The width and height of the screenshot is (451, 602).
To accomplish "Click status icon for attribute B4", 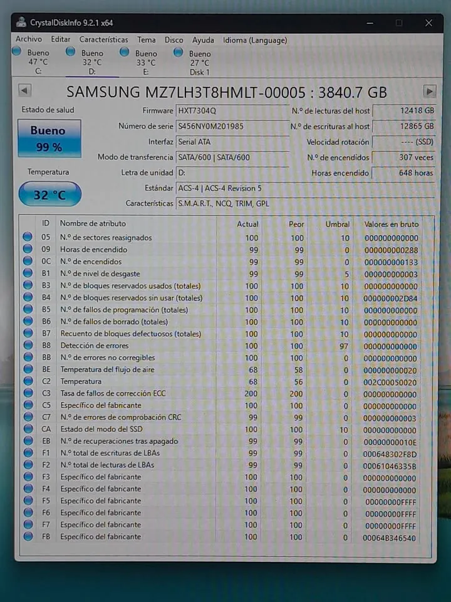I will pyautogui.click(x=28, y=297).
